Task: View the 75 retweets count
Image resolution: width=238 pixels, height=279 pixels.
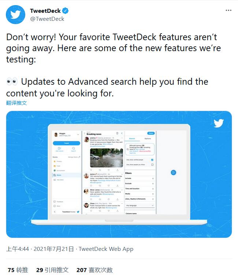Action: point(18,270)
